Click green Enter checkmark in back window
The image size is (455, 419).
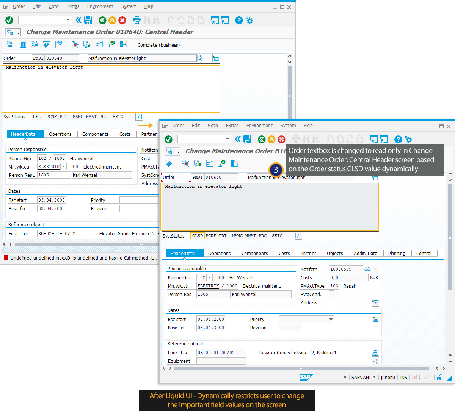click(x=9, y=20)
